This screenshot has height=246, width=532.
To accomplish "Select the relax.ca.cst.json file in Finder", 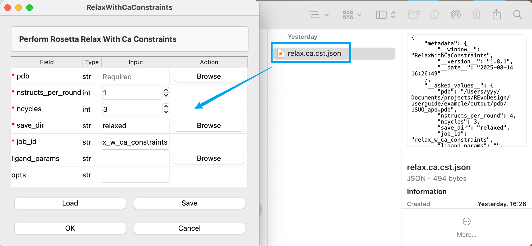I will click(x=334, y=53).
